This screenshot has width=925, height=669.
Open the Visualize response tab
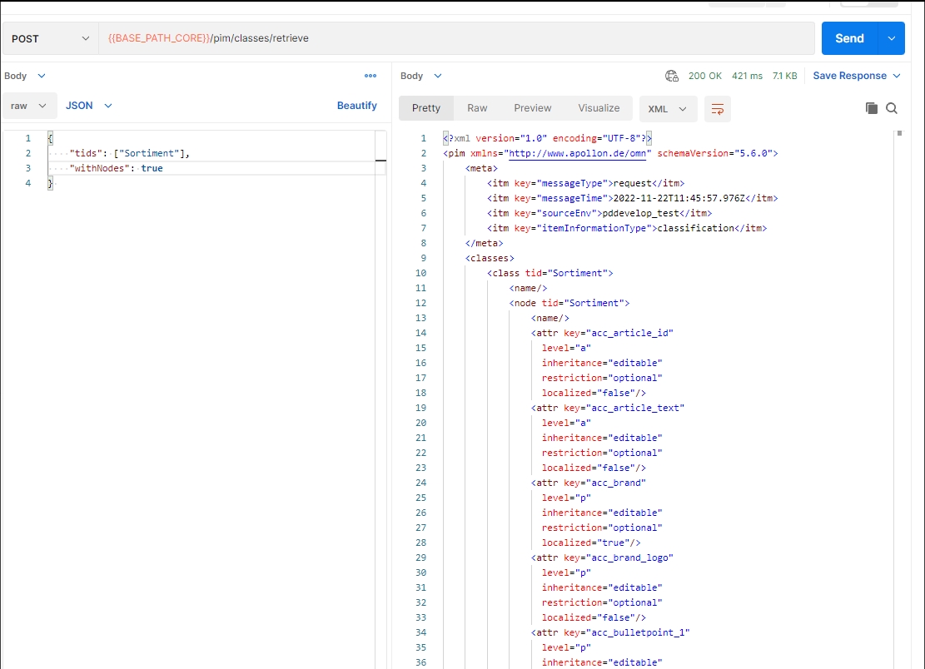click(599, 108)
